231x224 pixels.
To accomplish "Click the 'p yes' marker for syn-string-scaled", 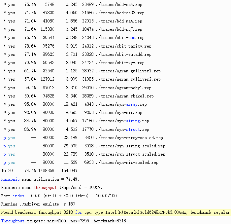I will 9,146.
